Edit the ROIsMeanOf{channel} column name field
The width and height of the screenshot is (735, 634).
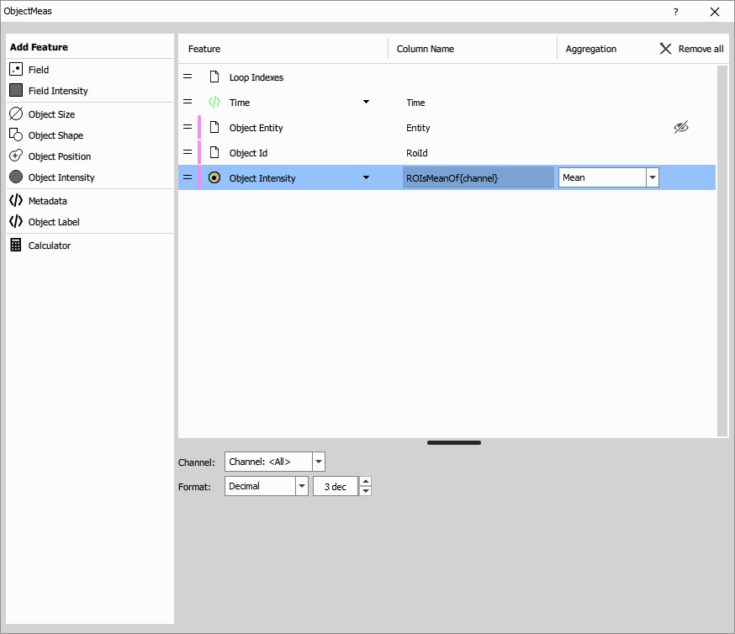tap(477, 177)
